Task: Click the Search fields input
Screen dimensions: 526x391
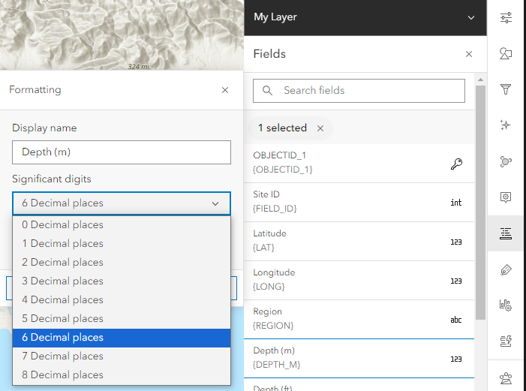Action: click(359, 91)
